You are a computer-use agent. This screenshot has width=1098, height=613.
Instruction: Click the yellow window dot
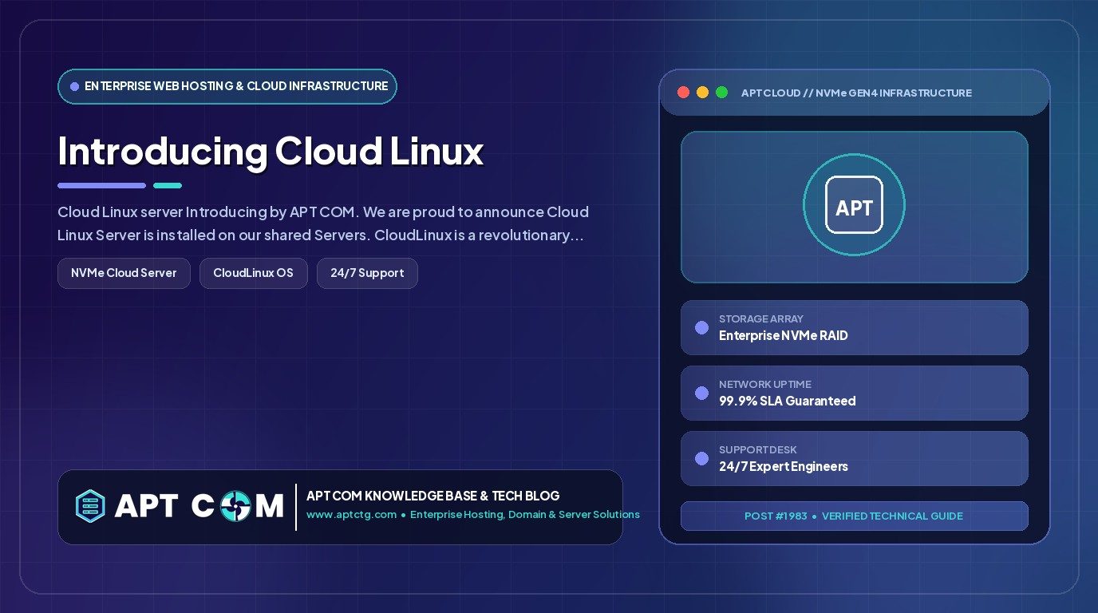click(x=702, y=93)
